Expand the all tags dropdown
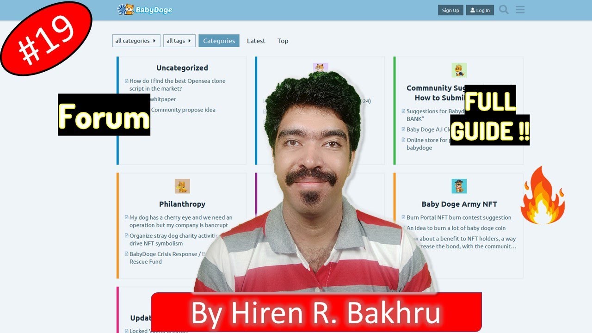This screenshot has height=333, width=592. [x=179, y=41]
